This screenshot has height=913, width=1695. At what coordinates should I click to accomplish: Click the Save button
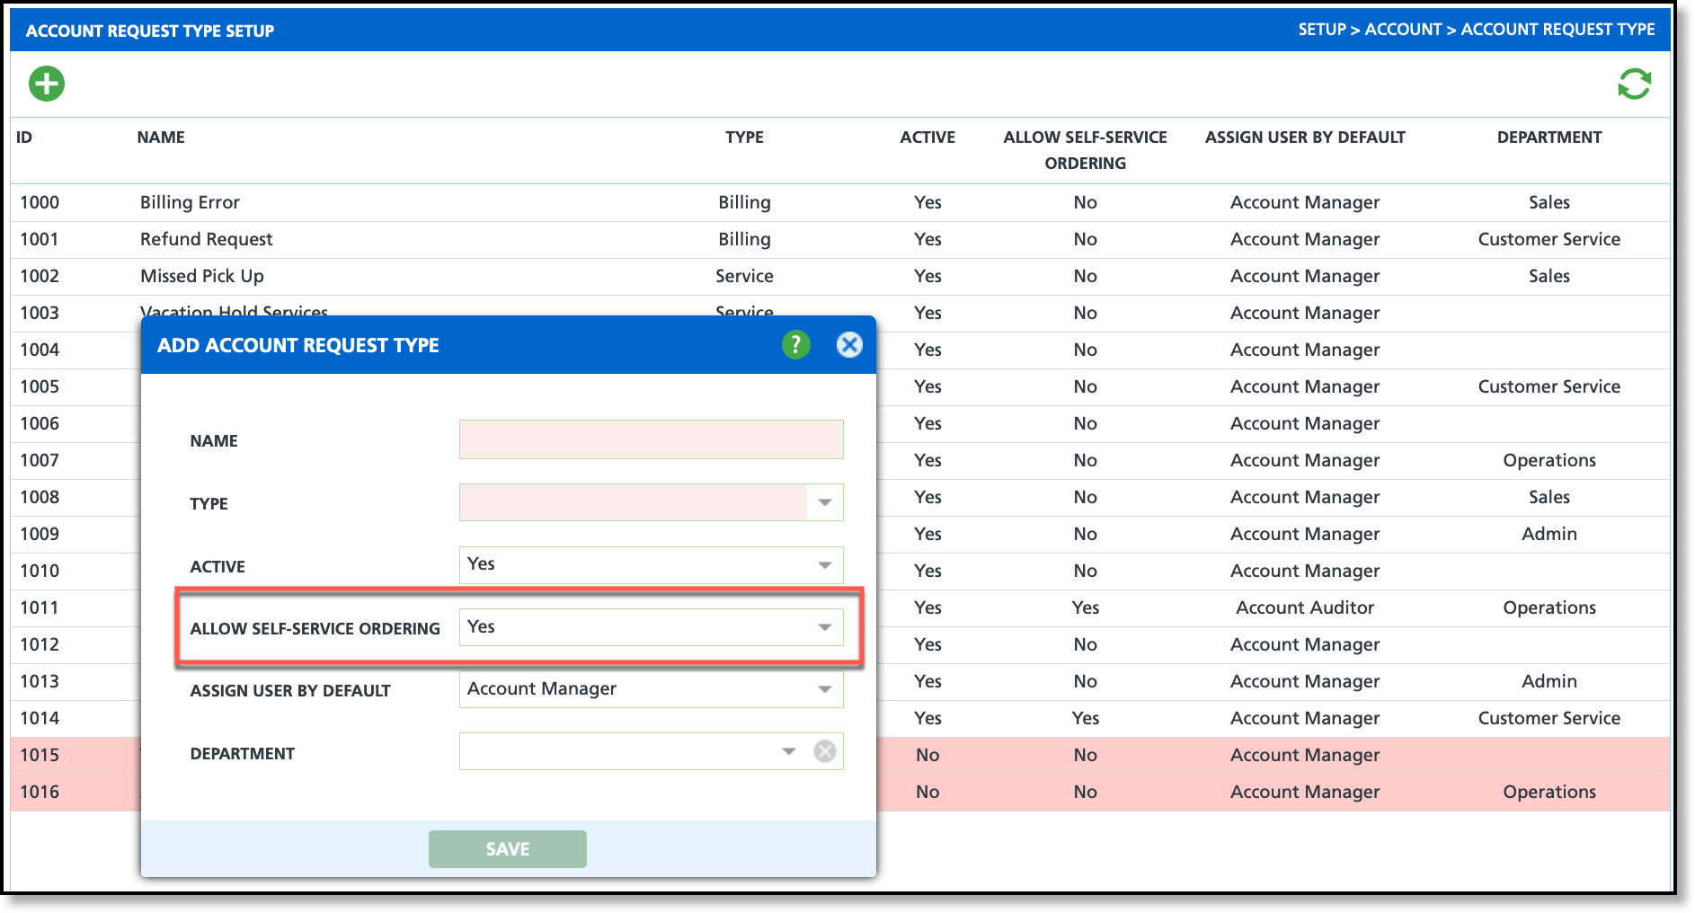pyautogui.click(x=508, y=849)
